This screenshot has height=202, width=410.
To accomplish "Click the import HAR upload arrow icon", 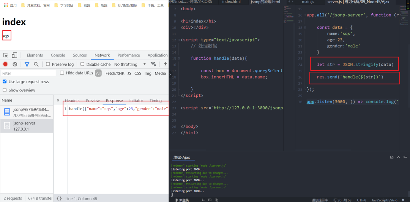I will point(165,64).
